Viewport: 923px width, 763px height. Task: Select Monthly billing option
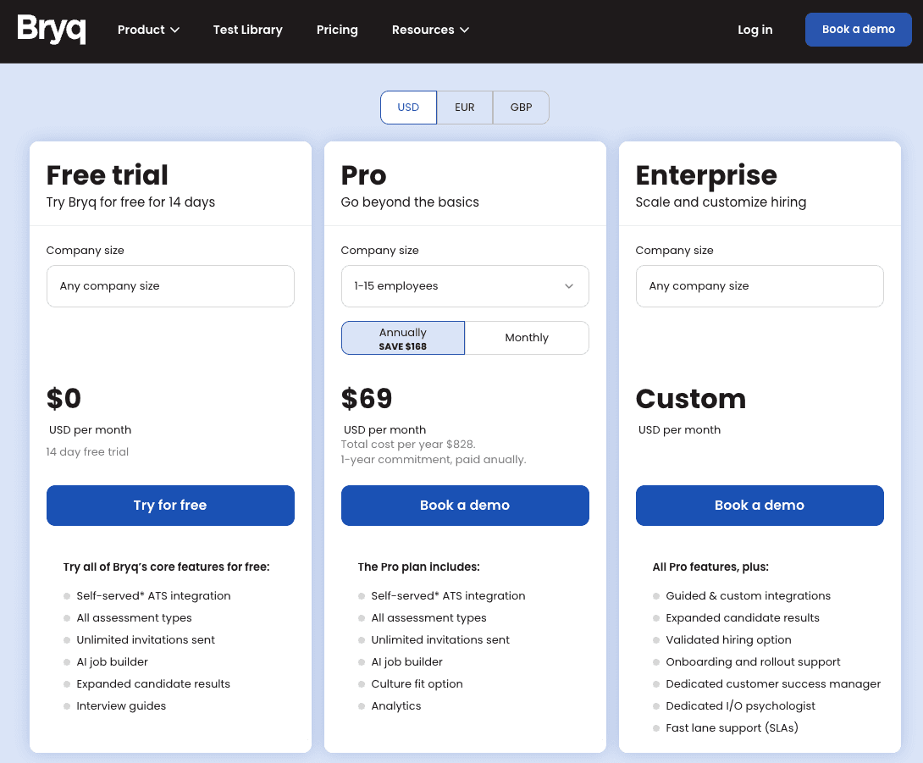pos(527,338)
